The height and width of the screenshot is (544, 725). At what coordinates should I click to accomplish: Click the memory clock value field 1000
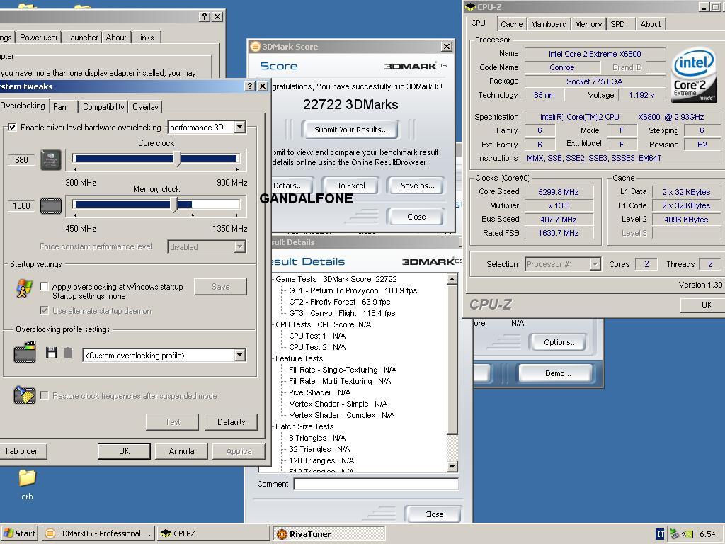21,206
